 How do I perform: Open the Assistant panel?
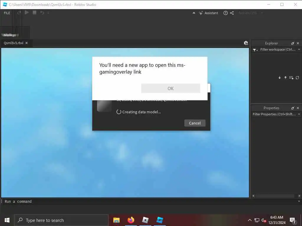pyautogui.click(x=209, y=13)
